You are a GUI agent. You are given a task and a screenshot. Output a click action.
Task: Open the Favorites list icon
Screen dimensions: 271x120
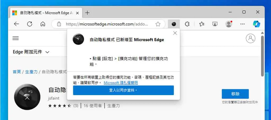click(x=201, y=24)
